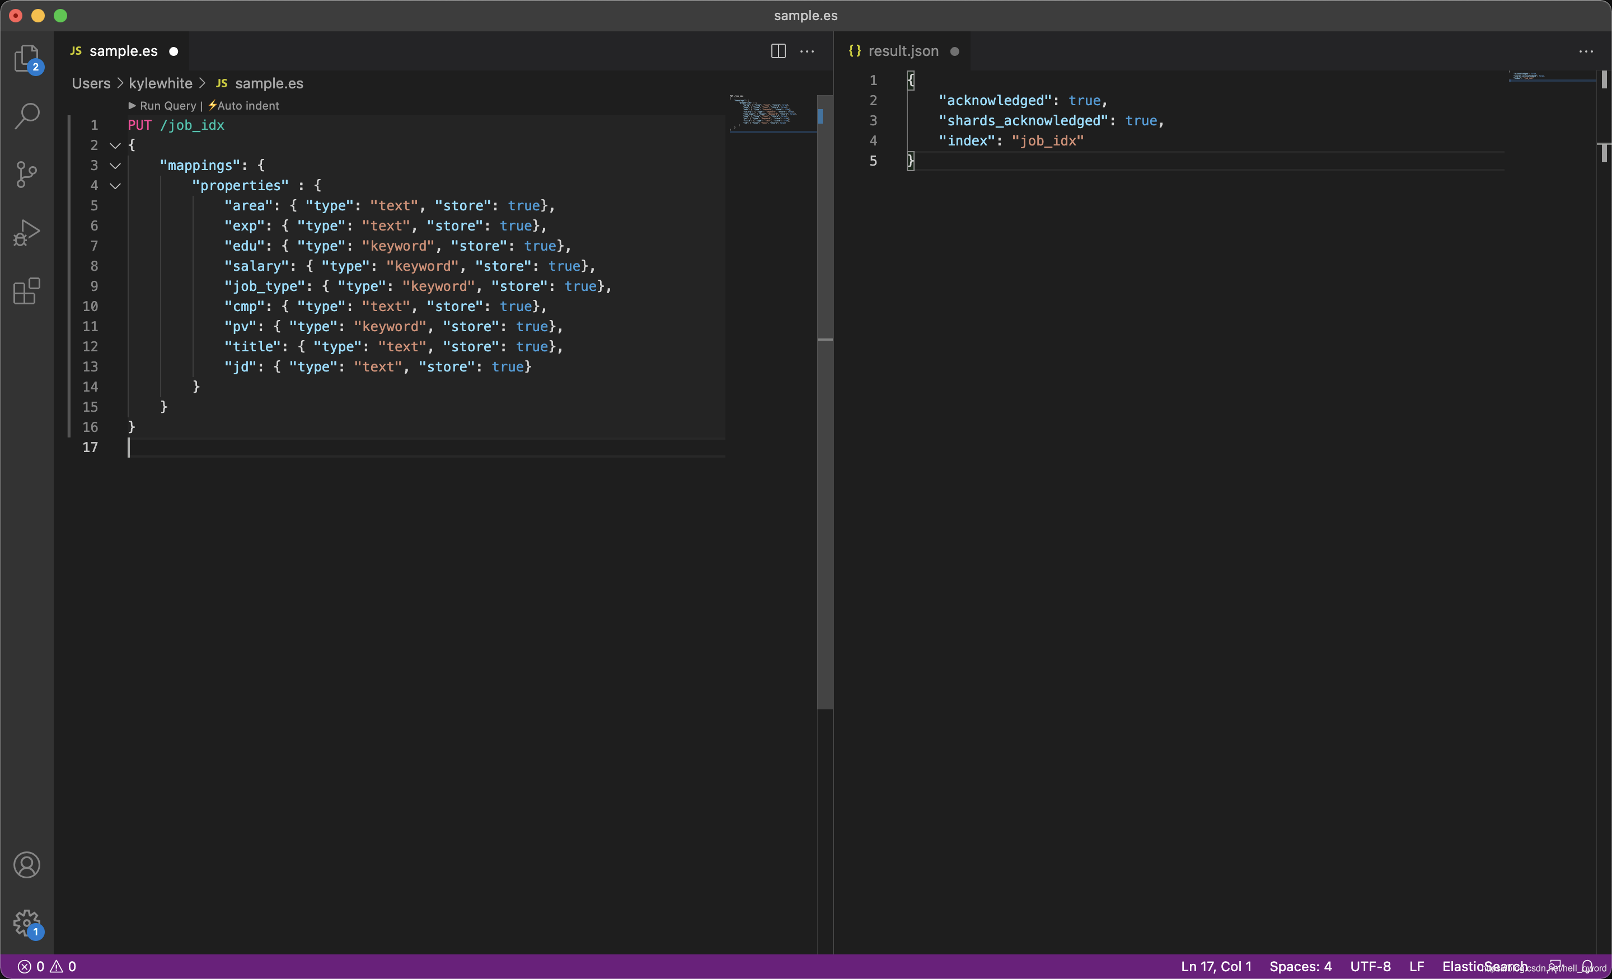Collapse the "mappings" block on line 3
The width and height of the screenshot is (1612, 979).
tap(115, 166)
